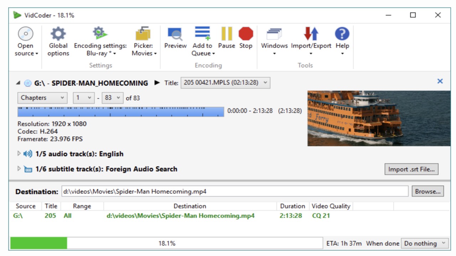Click the 'ETA: 1h 37m' status text
456x256 pixels.
click(344, 244)
